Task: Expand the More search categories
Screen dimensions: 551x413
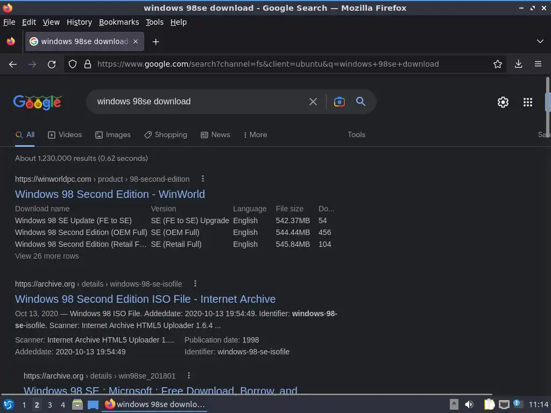Action: pyautogui.click(x=256, y=135)
